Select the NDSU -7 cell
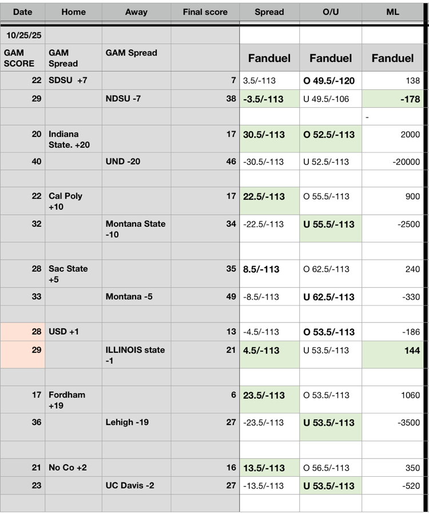The image size is (429, 514). pyautogui.click(x=136, y=99)
